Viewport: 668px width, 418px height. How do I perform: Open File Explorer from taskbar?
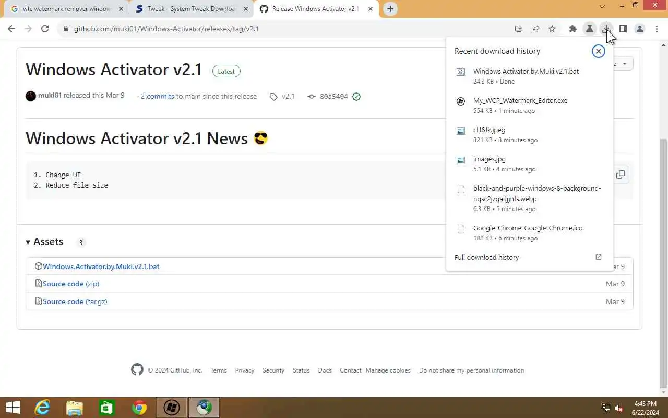coord(75,408)
